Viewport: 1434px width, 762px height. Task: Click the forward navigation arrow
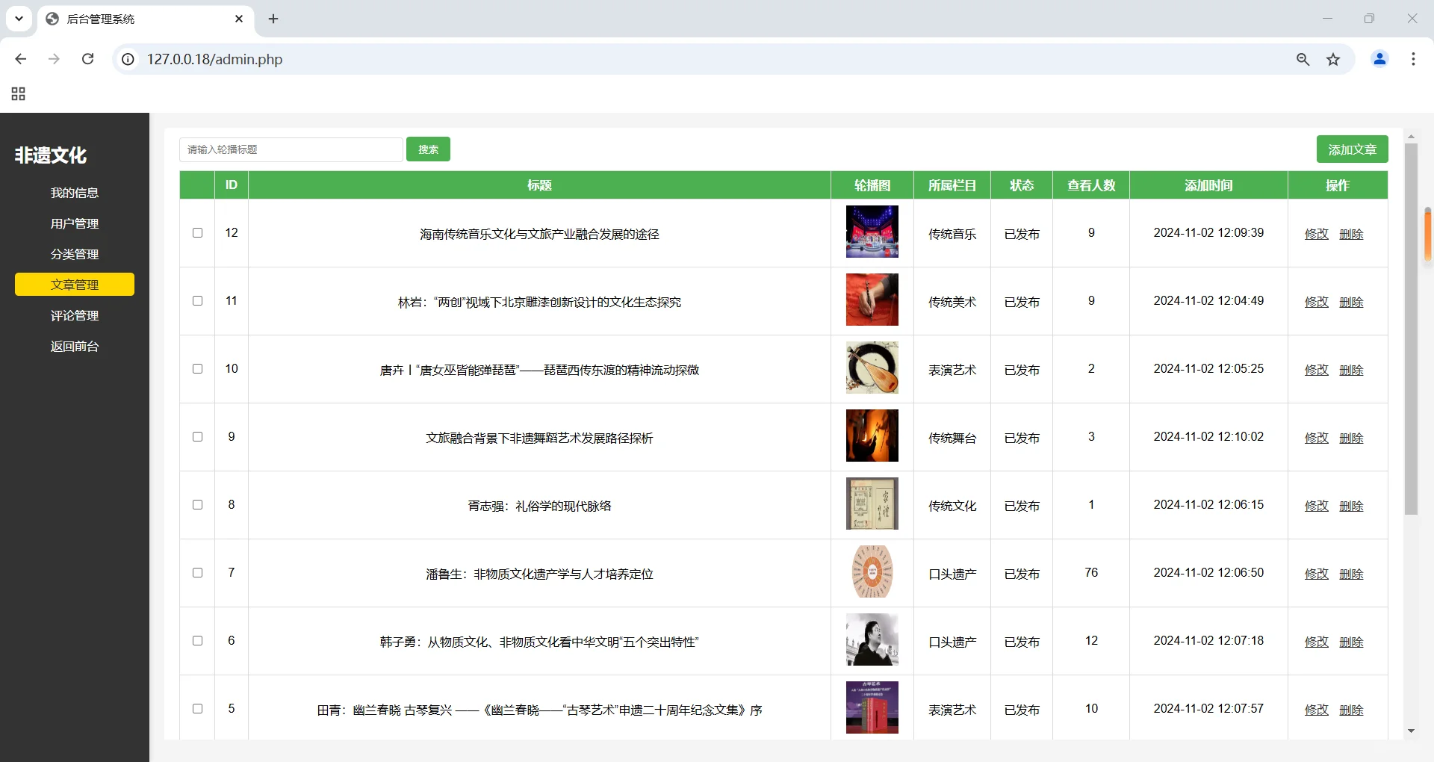point(53,59)
